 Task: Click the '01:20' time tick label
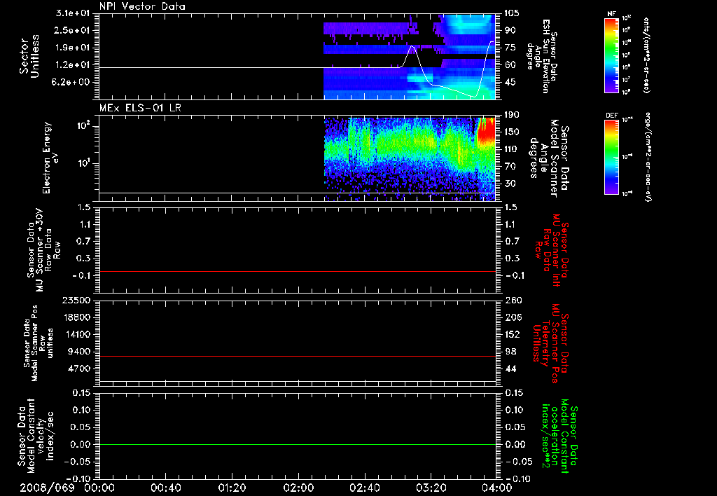click(232, 488)
